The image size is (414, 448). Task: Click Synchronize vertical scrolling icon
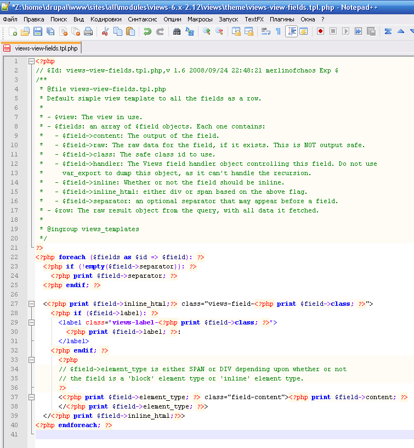(236, 31)
